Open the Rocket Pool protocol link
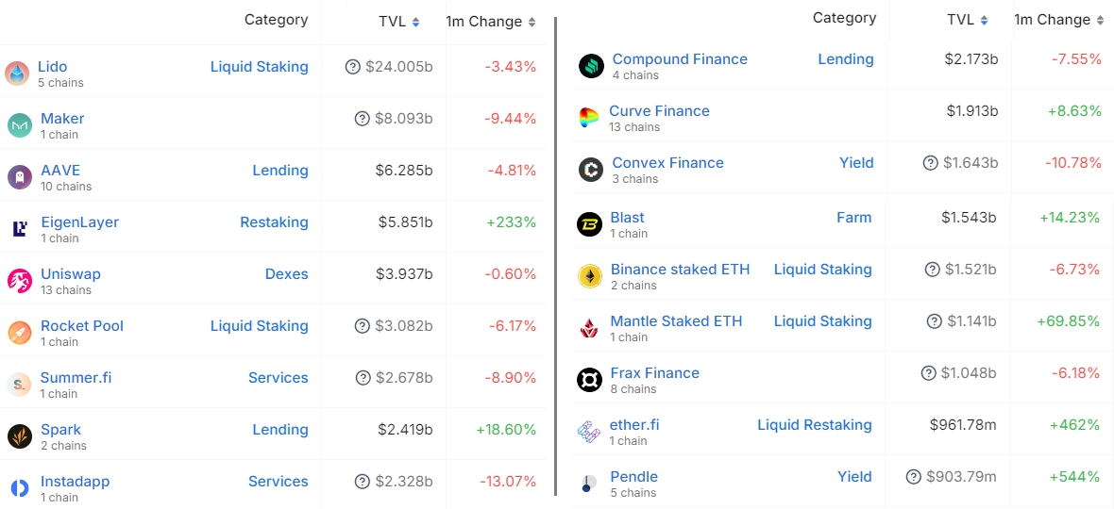 coord(82,326)
